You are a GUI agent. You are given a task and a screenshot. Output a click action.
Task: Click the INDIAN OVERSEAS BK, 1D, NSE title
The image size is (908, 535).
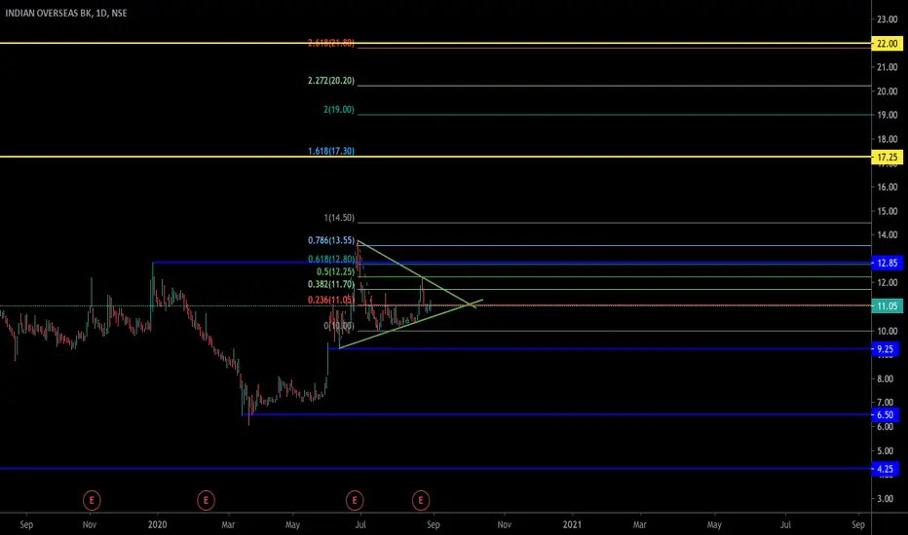(66, 13)
